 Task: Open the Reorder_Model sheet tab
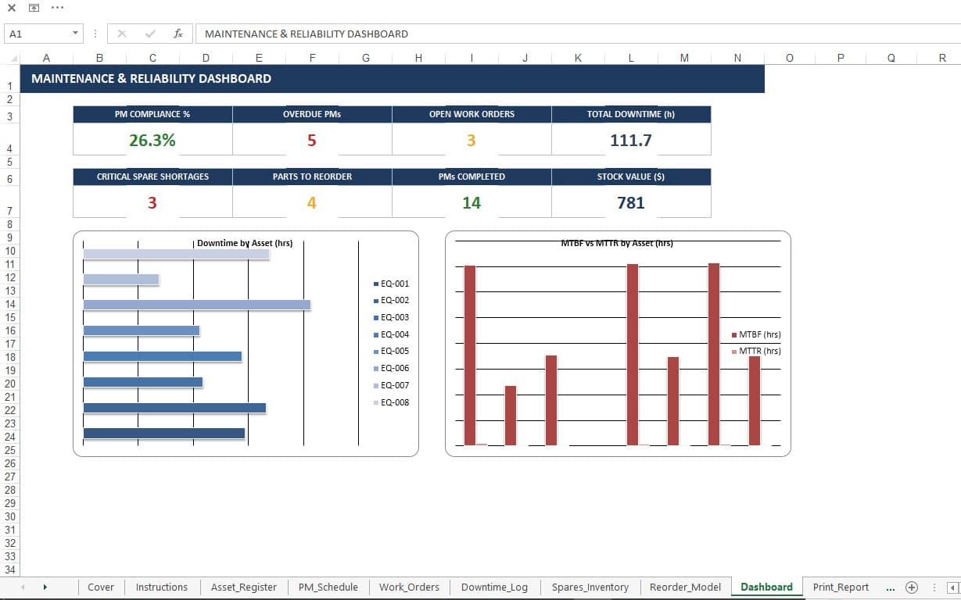[686, 587]
